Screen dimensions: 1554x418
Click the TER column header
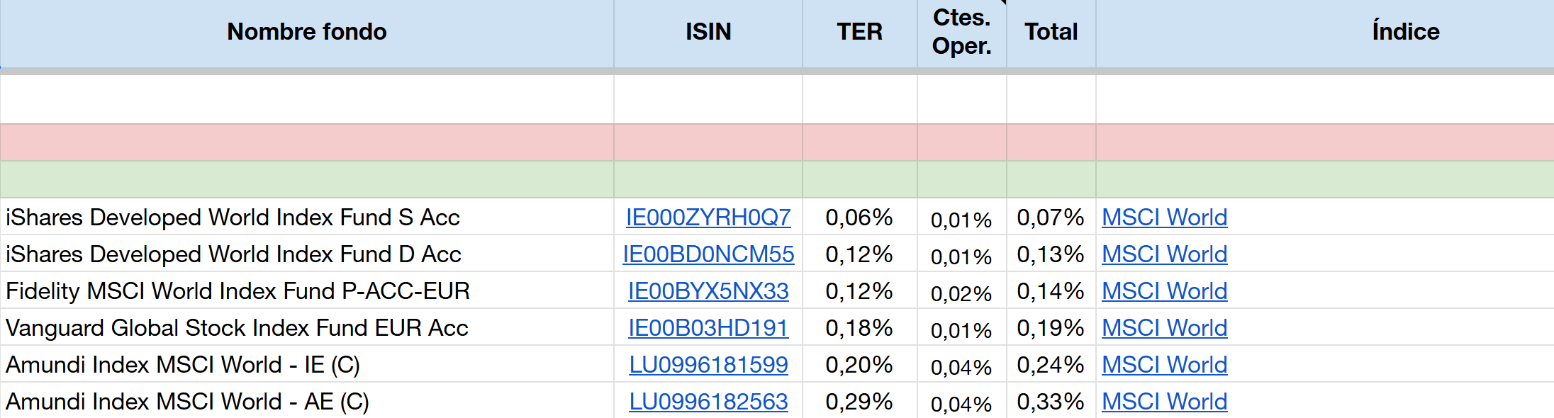859,32
